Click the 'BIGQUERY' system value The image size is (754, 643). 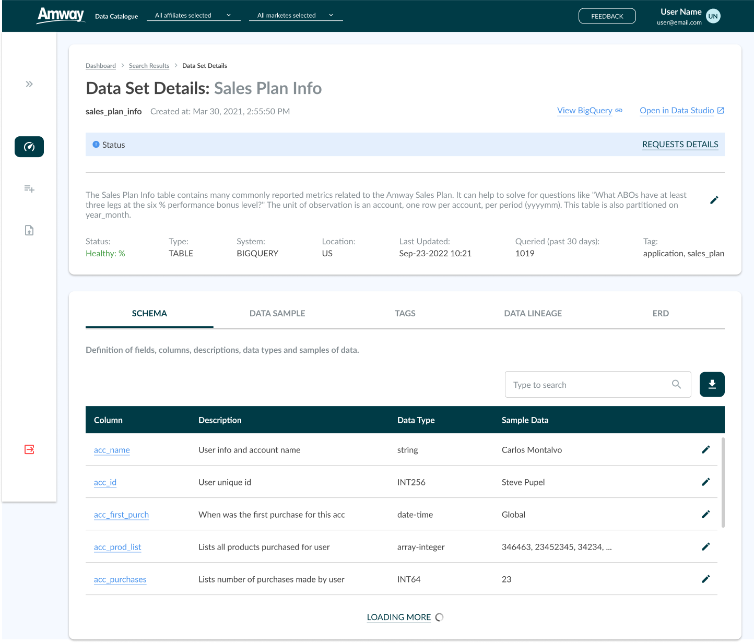[x=257, y=253]
